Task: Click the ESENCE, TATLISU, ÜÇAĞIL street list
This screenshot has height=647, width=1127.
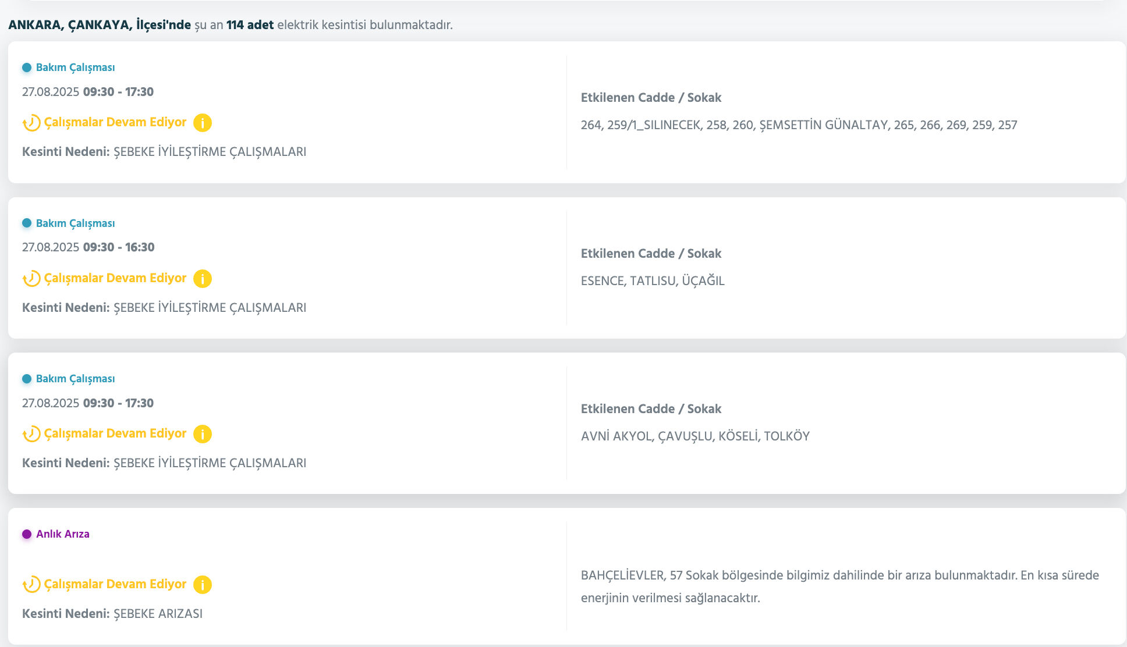Action: tap(653, 281)
